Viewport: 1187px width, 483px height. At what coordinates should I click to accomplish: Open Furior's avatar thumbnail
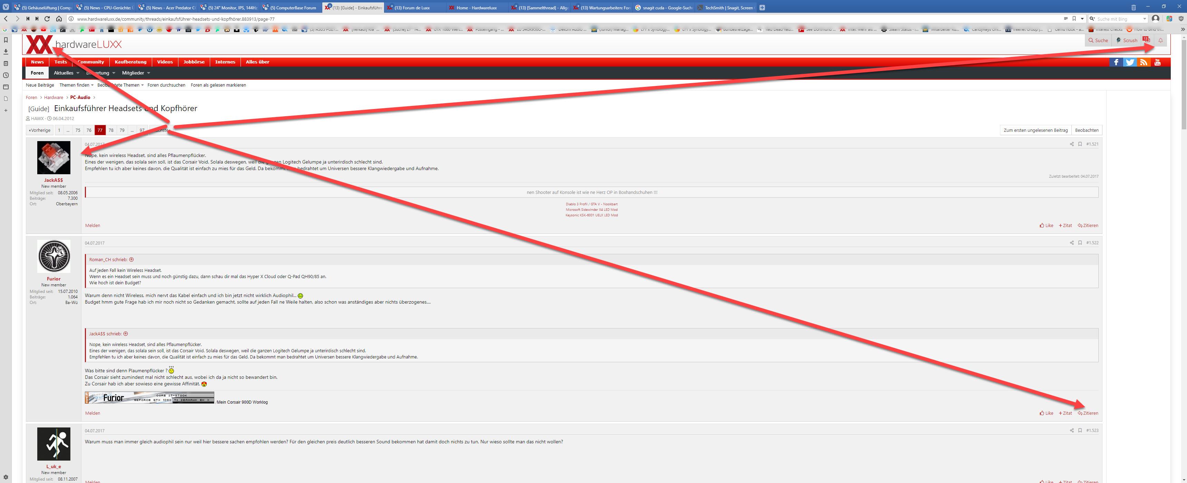coord(53,257)
